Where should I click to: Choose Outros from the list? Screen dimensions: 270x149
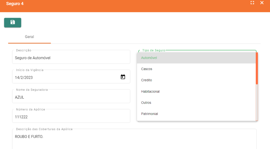pos(146,103)
